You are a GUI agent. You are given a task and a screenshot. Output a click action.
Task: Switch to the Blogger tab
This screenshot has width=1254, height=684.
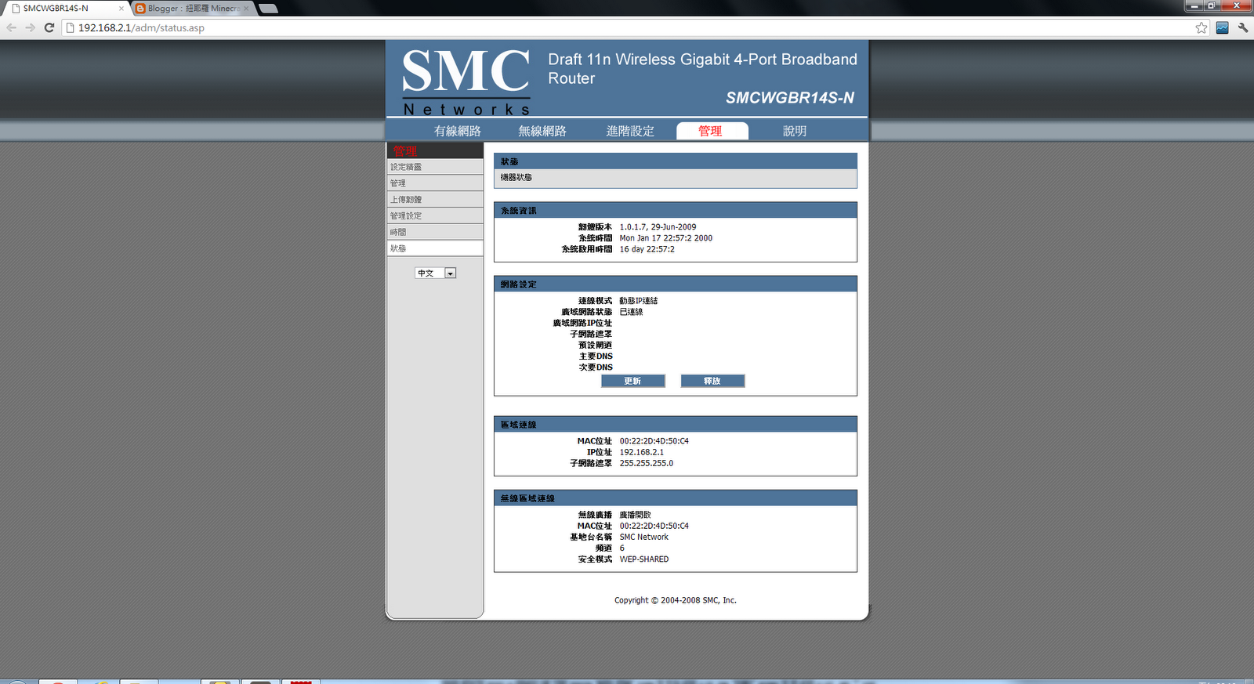[x=193, y=9]
